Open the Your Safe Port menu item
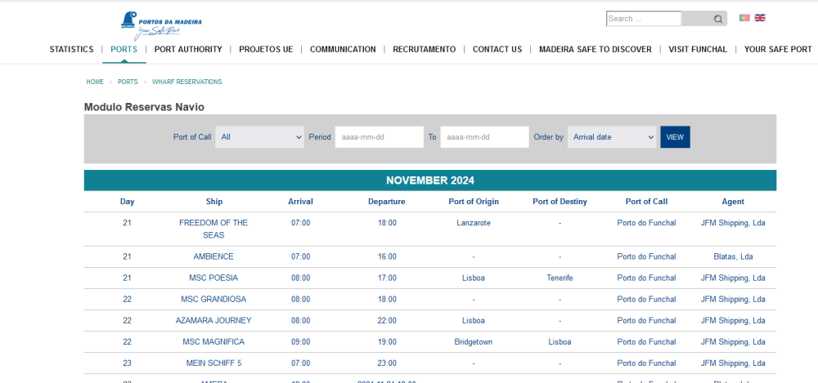This screenshot has width=818, height=383. click(x=778, y=50)
